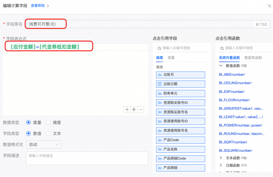
Task: Insert the BI_CEILING(number) function
Action: tap(235, 83)
